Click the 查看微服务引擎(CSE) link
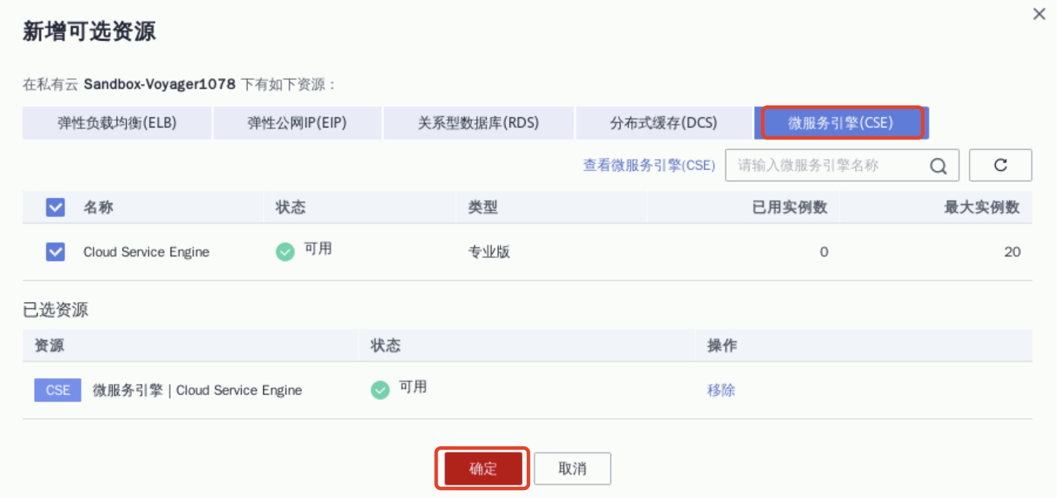The width and height of the screenshot is (1057, 498). pos(649,165)
